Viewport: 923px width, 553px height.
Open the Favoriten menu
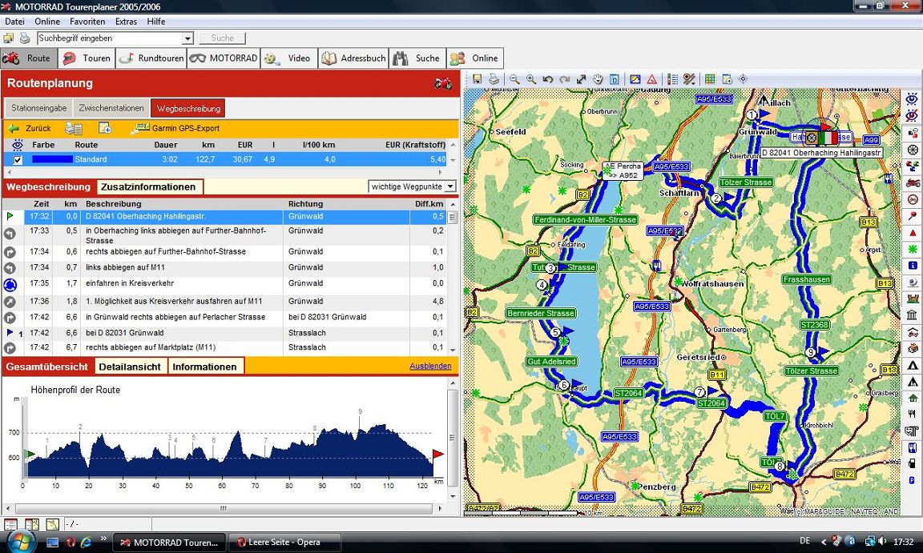(87, 21)
